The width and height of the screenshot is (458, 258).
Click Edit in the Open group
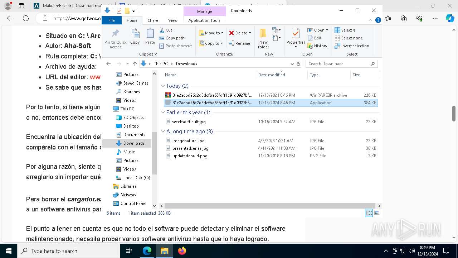315,38
